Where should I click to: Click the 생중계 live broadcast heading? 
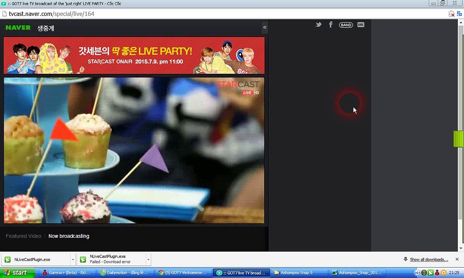(x=46, y=28)
